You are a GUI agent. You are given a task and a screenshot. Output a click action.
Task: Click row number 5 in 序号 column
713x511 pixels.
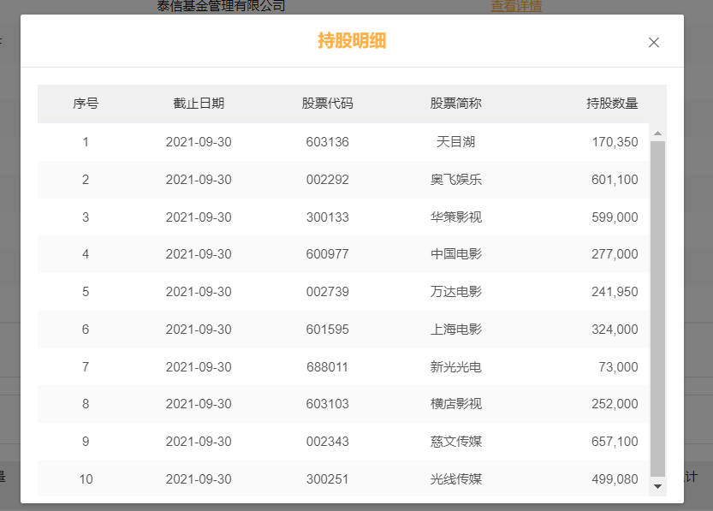(x=86, y=292)
